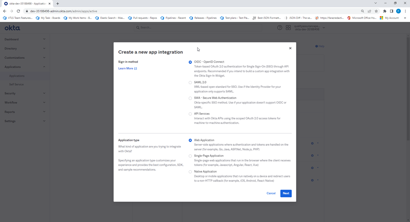Click the site lock icon in address bar
This screenshot has width=410, height=222.
(26, 11)
